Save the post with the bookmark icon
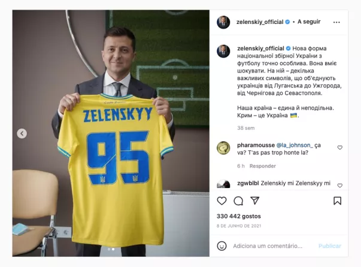This screenshot has width=361, height=267. click(337, 201)
